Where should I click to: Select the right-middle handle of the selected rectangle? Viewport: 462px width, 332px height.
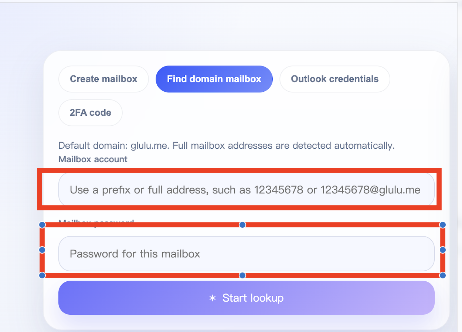(442, 250)
